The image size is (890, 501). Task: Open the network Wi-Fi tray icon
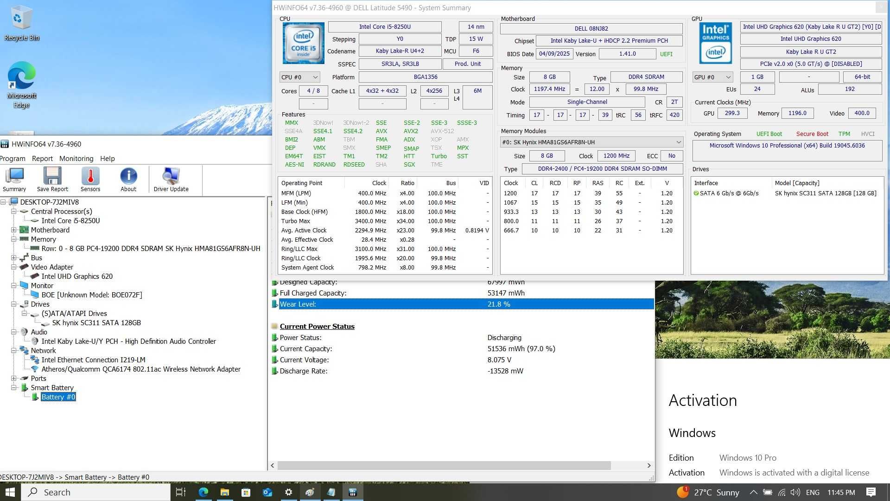pyautogui.click(x=782, y=492)
